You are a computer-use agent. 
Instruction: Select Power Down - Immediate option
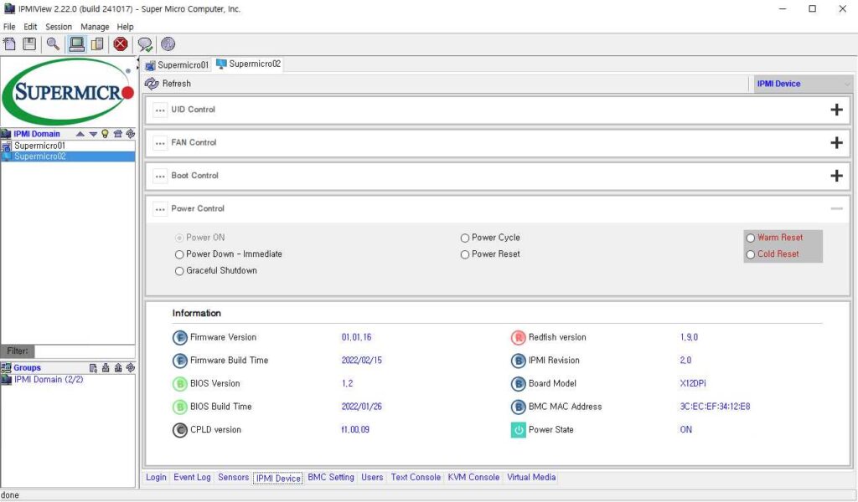pos(179,254)
